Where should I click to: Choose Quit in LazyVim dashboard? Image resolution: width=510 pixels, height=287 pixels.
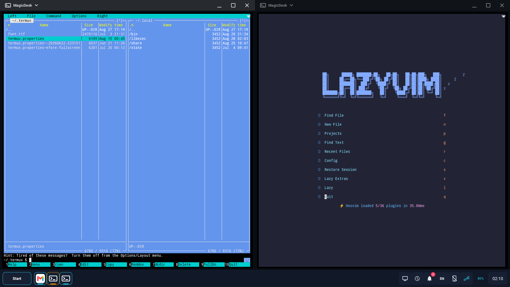pos(329,197)
